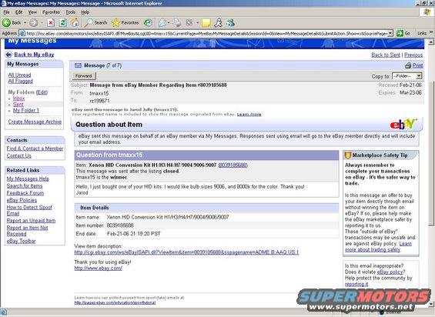This screenshot has height=317, width=435.
Task: Click inside the address bar URL field
Action: (206, 34)
